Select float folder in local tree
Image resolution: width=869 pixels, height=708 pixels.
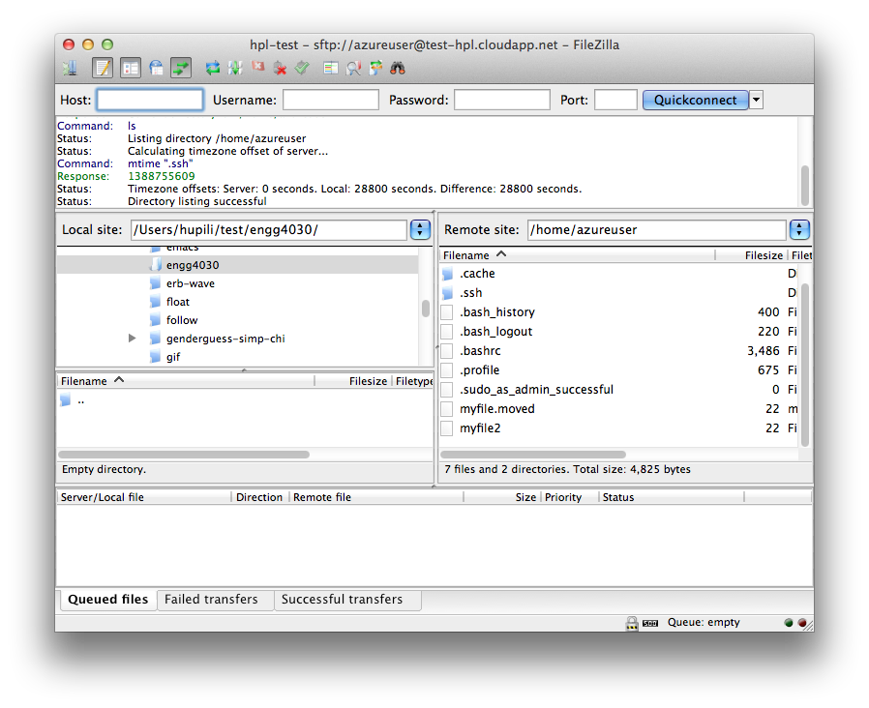coord(238,302)
